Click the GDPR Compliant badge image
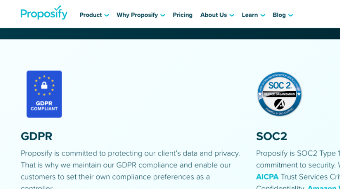Screen dimensions: 340x189 [x=44, y=94]
